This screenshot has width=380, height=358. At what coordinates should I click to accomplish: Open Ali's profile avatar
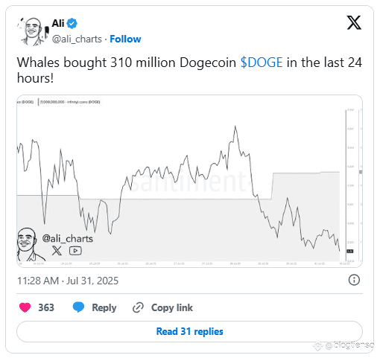[33, 31]
